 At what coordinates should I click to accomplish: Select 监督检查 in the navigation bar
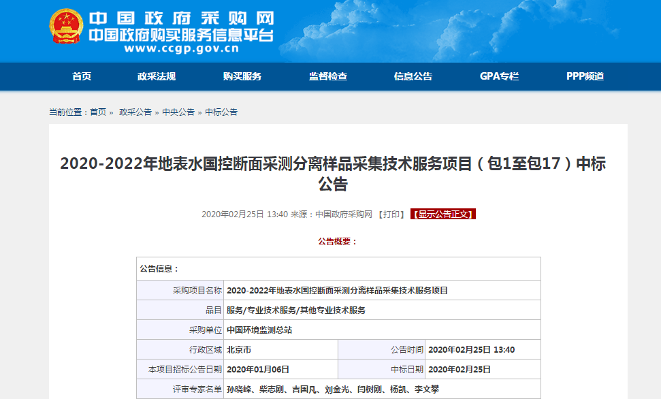pyautogui.click(x=328, y=76)
